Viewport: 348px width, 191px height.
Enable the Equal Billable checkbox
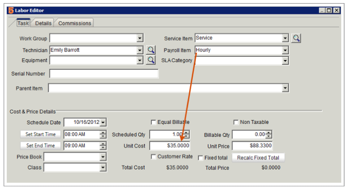(153, 122)
